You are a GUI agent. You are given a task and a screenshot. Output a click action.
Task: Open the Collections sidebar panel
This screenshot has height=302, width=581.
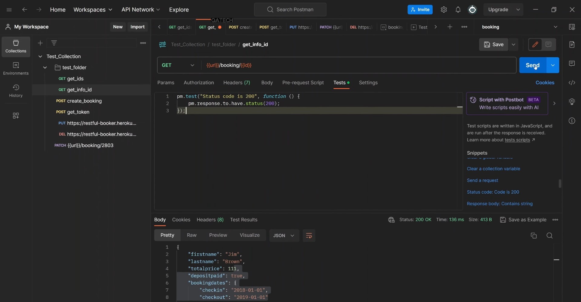16,47
